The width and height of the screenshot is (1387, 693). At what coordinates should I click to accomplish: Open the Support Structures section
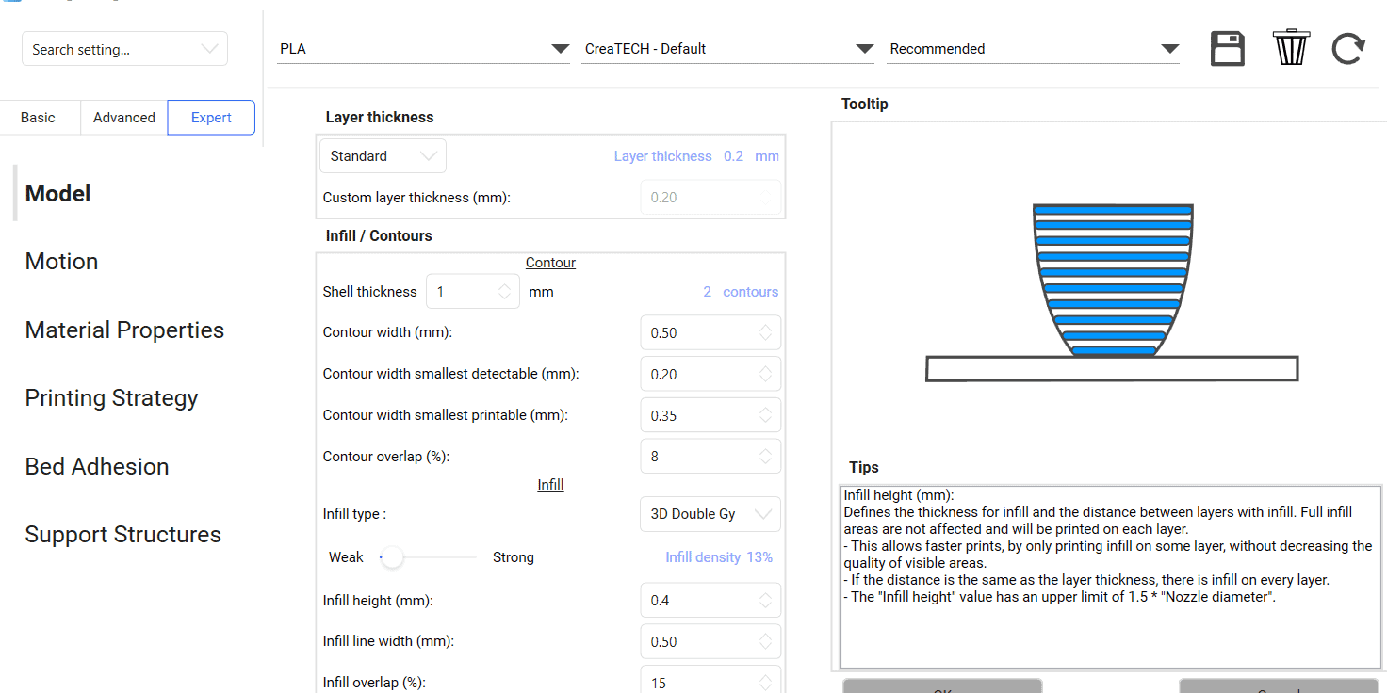[122, 535]
